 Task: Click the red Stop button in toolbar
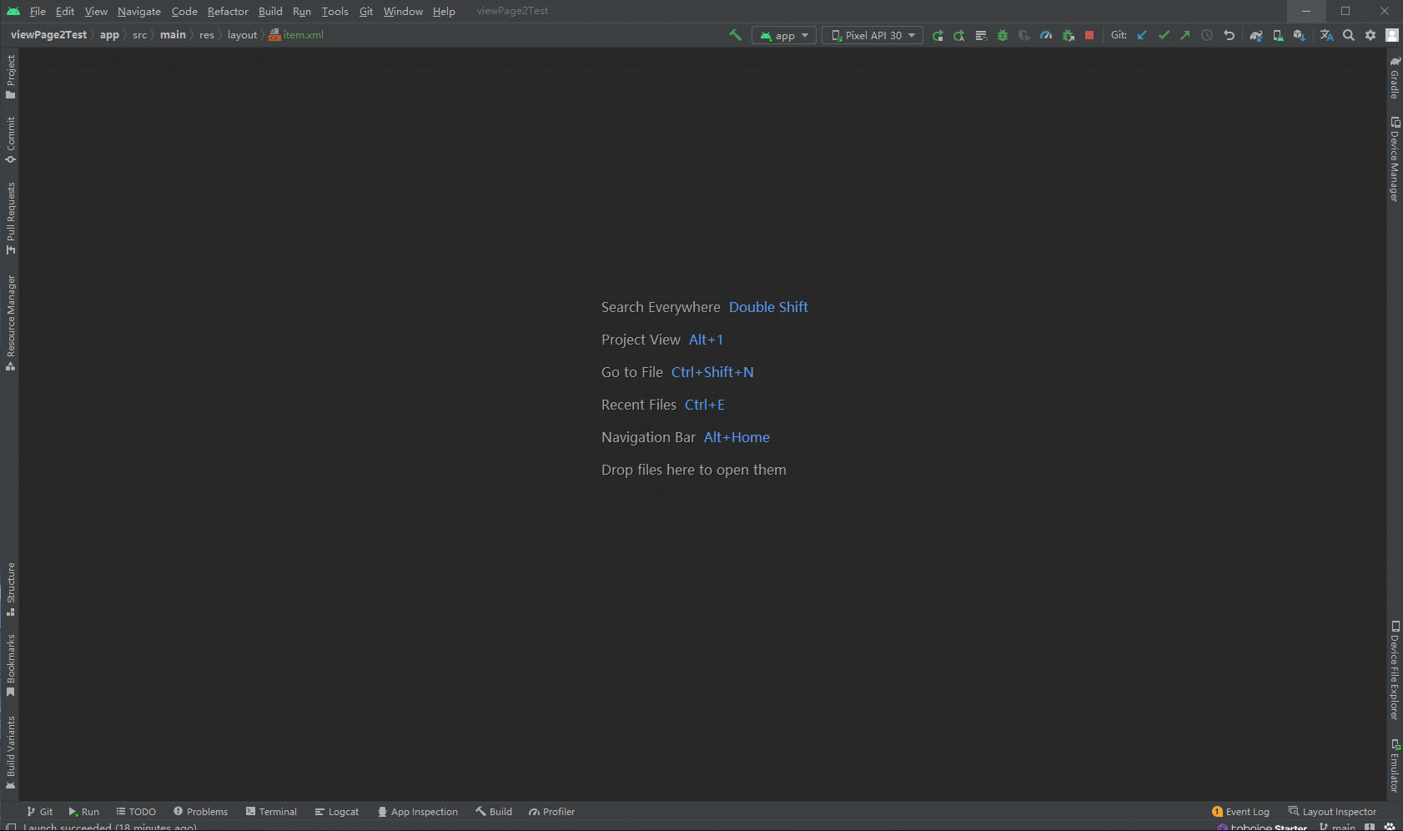[x=1089, y=35]
